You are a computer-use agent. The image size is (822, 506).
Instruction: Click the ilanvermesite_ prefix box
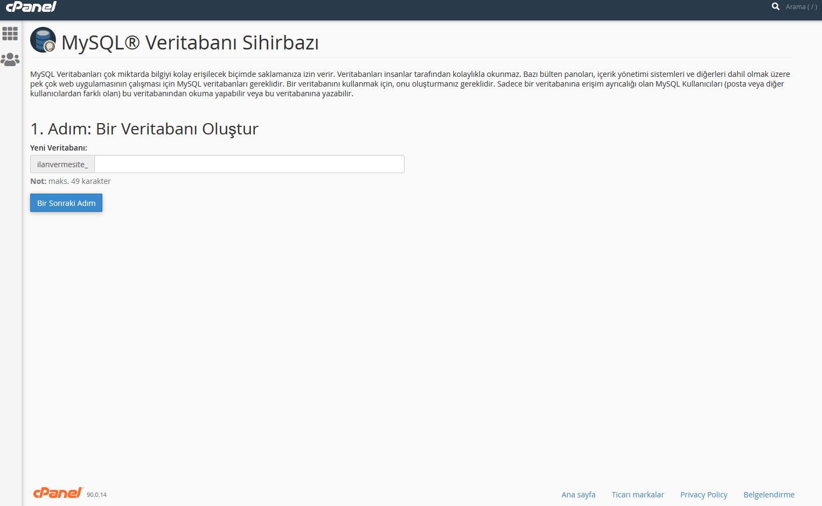coord(62,165)
